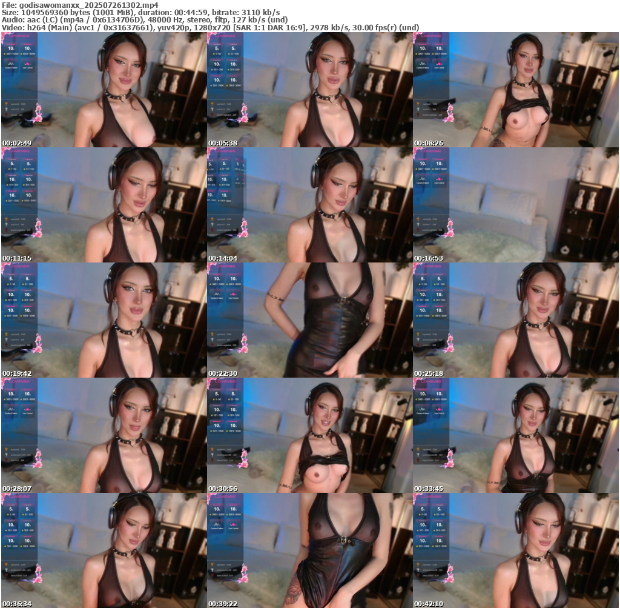Image resolution: width=620 pixels, height=608 pixels.
Task: Open the frame at timestamp 00:28:07
Action: tap(104, 435)
